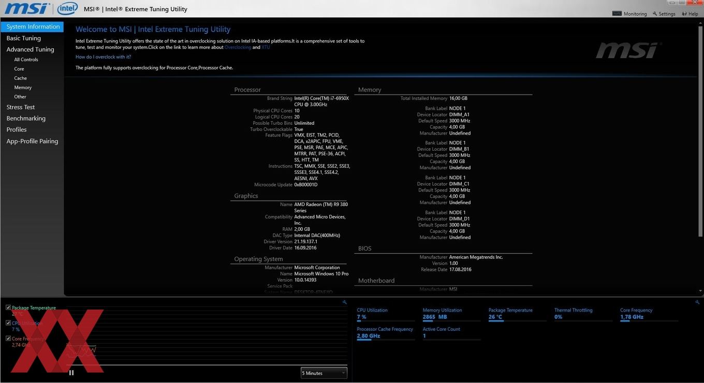Pause the live monitoring graph
This screenshot has width=704, height=383.
[x=71, y=373]
